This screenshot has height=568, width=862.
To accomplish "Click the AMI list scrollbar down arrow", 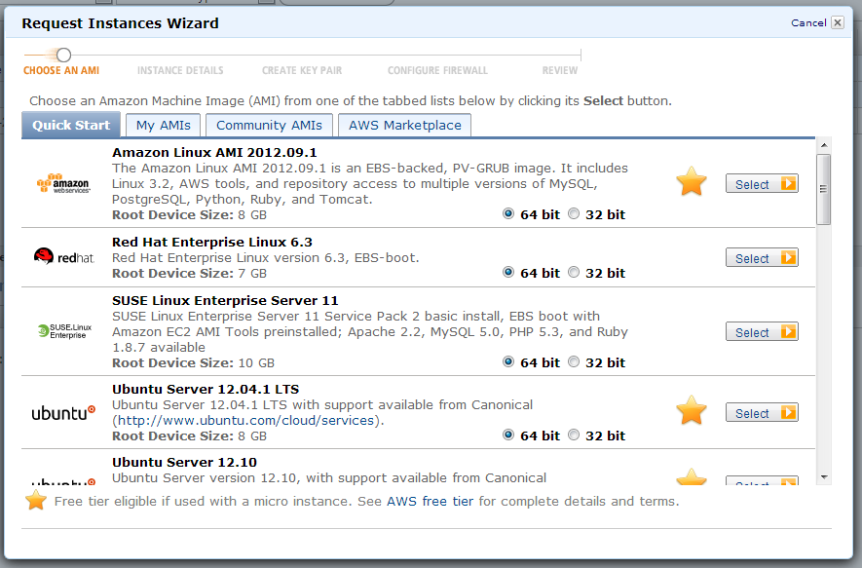I will click(823, 477).
